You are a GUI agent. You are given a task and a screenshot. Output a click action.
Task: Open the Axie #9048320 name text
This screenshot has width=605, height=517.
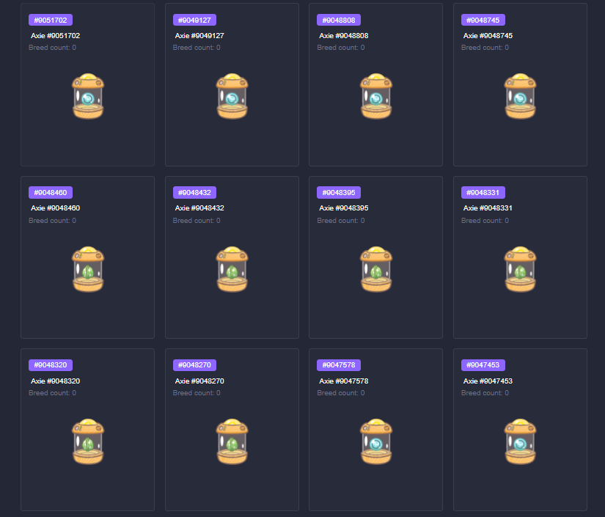point(56,381)
